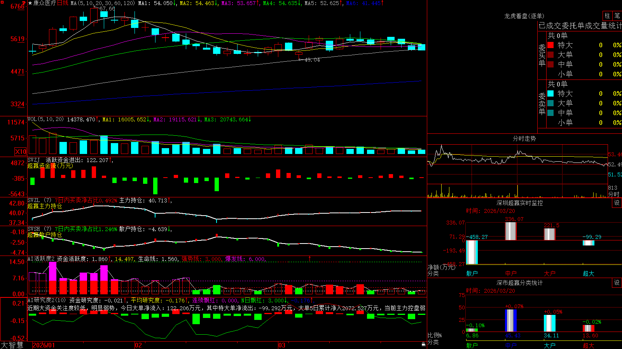Image resolution: width=622 pixels, height=349 pixels.
Task: Click the 超赢资金流(万元) label
Action: point(50,166)
